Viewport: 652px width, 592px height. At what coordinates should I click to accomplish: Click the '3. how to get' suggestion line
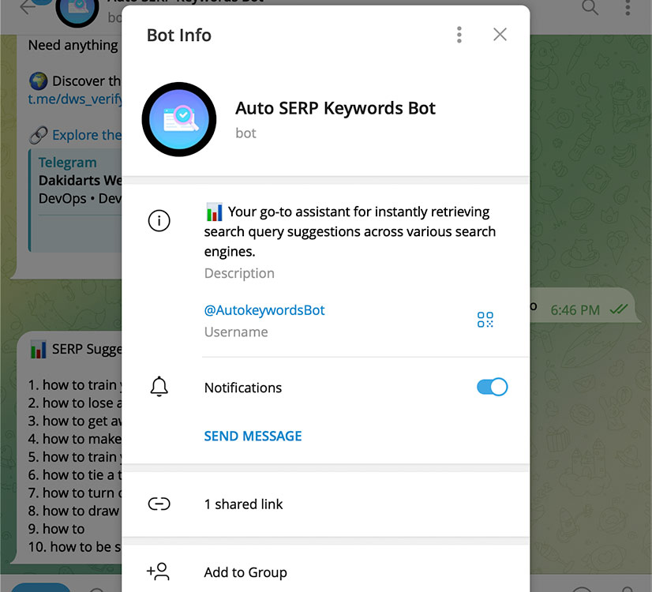(75, 422)
